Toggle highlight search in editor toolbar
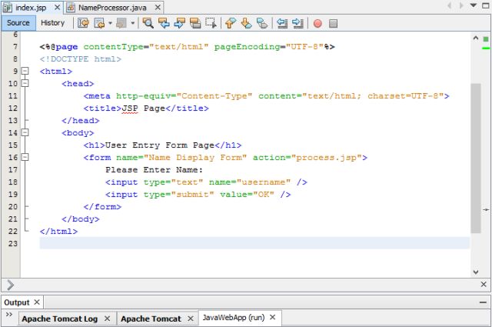This screenshot has width=492, height=327. [x=195, y=23]
